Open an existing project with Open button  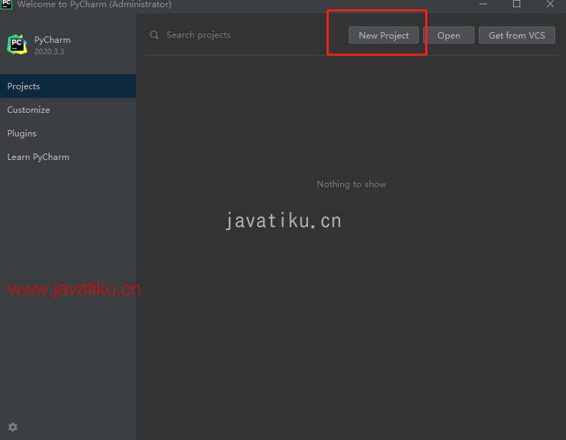449,35
